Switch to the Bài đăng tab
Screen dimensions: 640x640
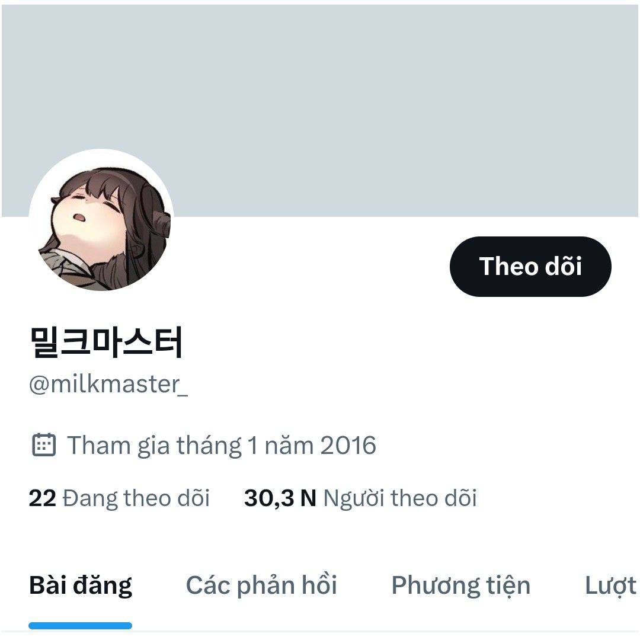click(x=81, y=585)
